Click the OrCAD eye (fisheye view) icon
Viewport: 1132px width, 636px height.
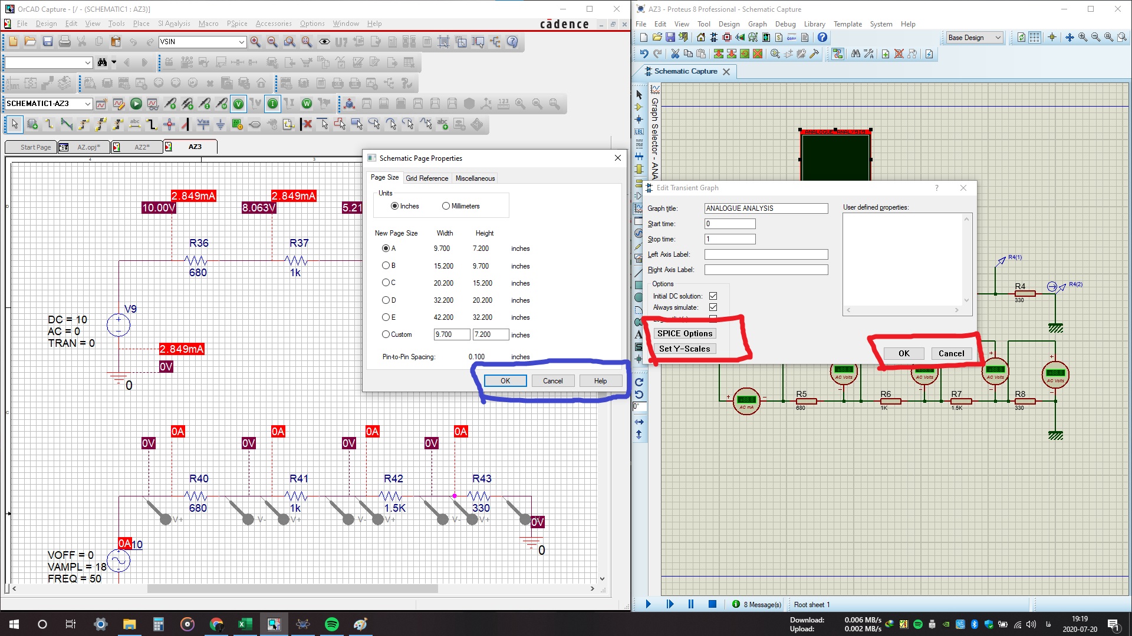tap(324, 42)
